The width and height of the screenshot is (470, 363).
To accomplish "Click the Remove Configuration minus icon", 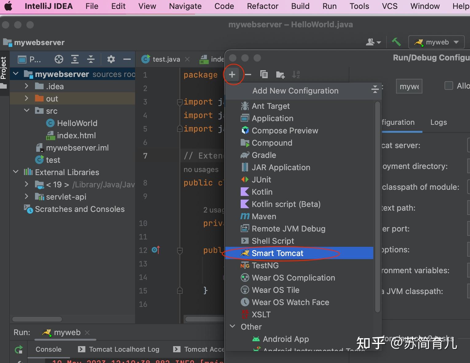I will (x=248, y=75).
